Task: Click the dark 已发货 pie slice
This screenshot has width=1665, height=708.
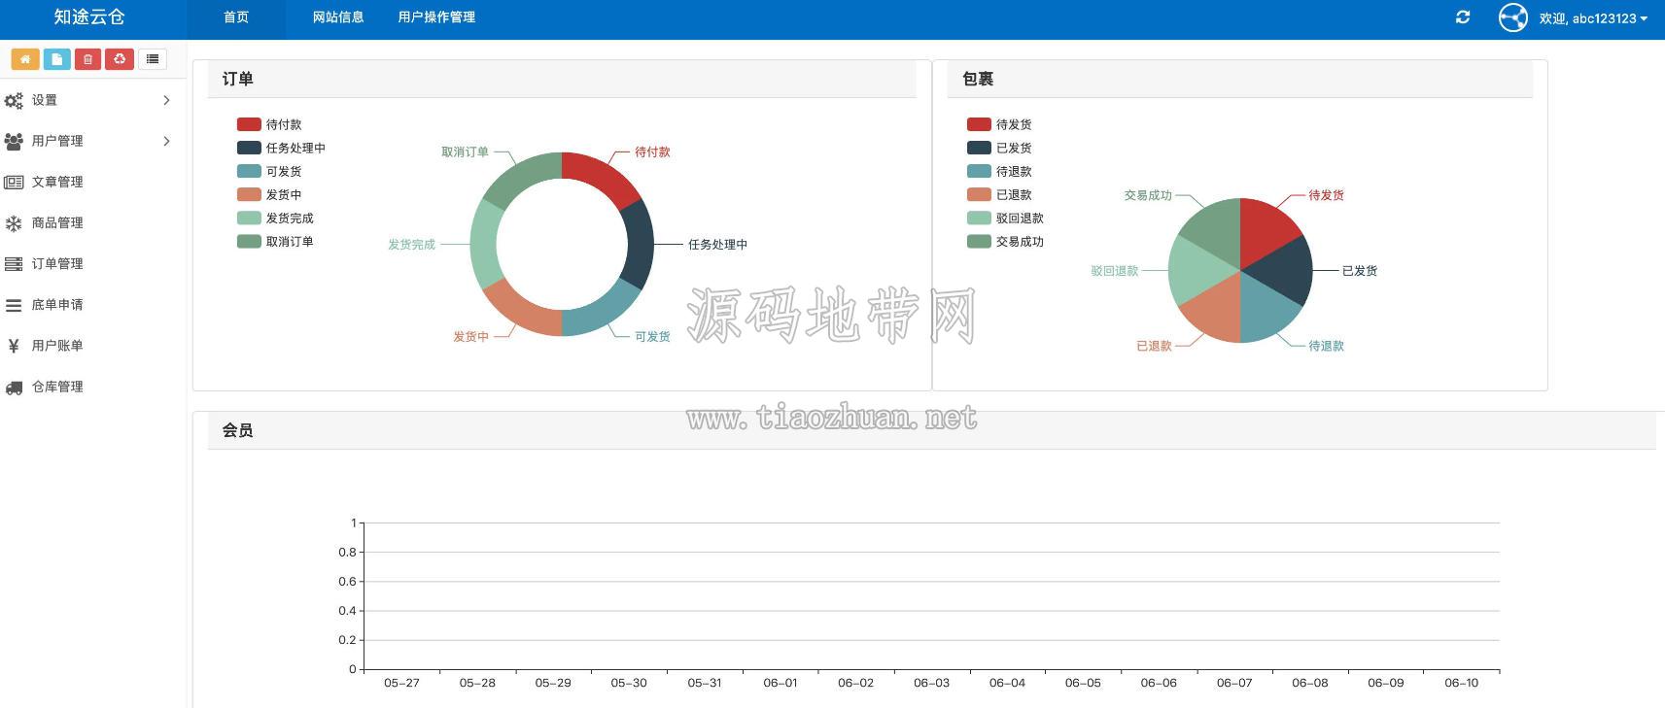Action: click(x=1287, y=270)
